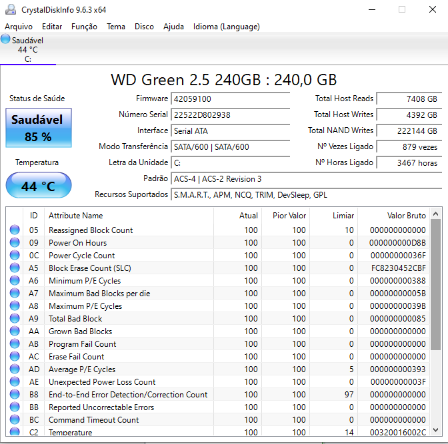Click the scrollbar up arrow in attribute list

point(436,214)
